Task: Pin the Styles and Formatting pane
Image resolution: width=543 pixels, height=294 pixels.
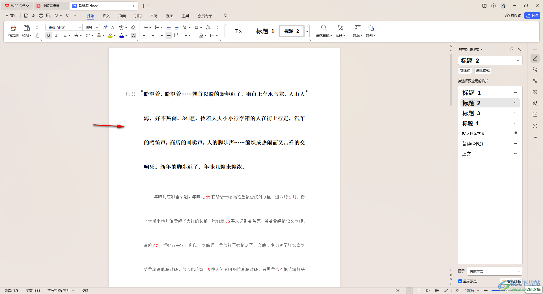Action: [511, 49]
